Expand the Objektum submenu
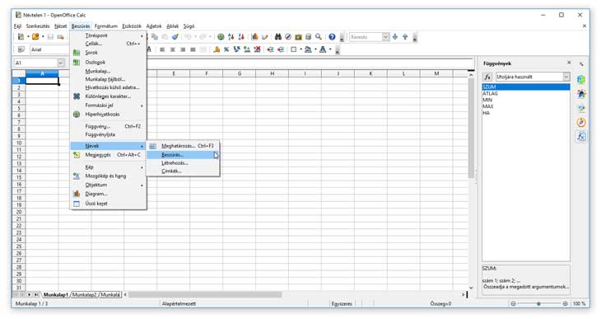The height and width of the screenshot is (319, 601). pyautogui.click(x=109, y=185)
